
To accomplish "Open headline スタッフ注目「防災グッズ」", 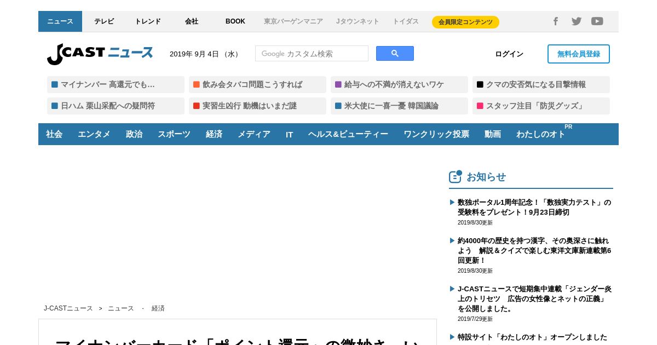I will 541,106.
